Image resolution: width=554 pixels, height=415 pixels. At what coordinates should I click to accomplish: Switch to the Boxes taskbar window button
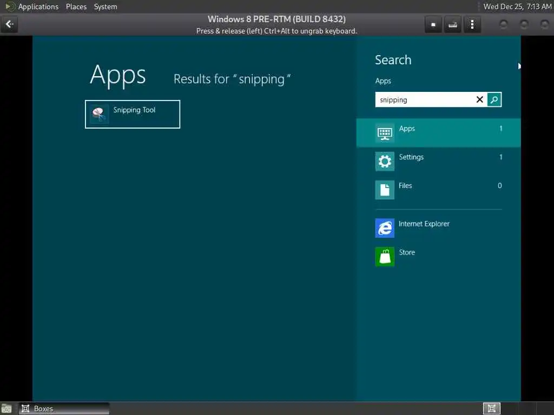tap(64, 409)
